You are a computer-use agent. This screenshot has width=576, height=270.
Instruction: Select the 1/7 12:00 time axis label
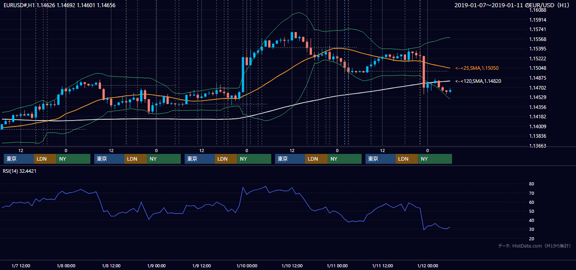21,265
